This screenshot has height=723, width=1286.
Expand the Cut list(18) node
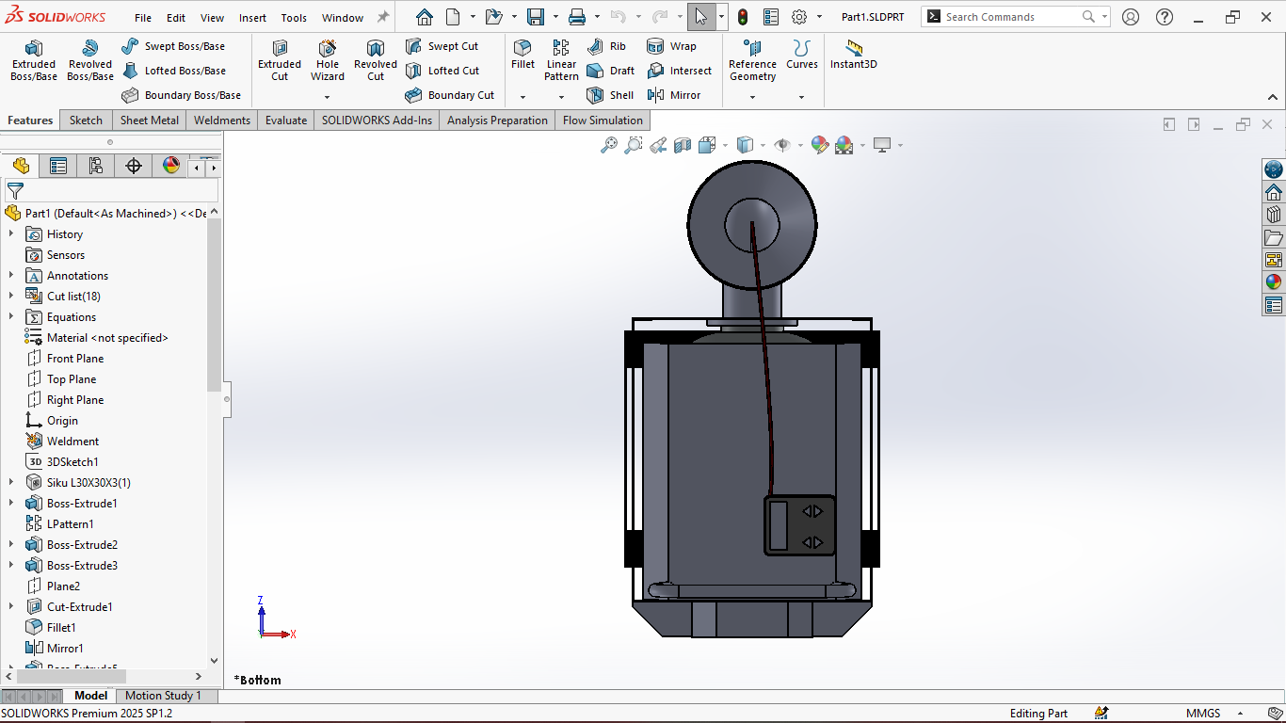coord(11,297)
